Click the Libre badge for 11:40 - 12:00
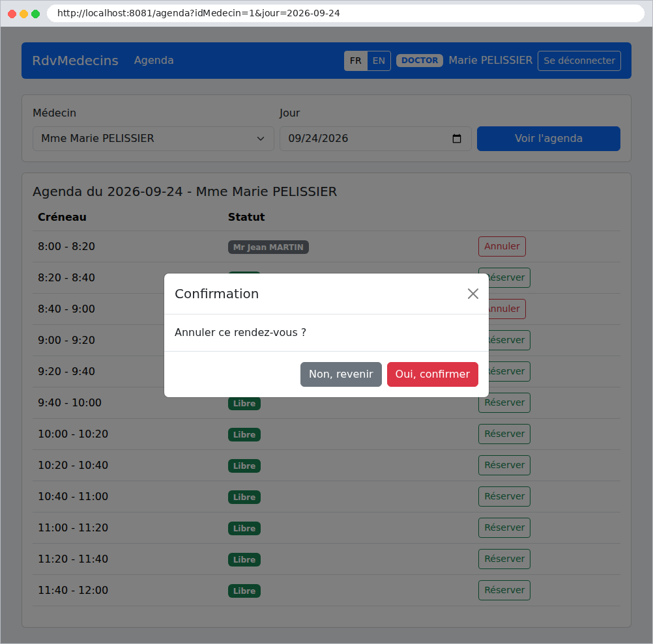This screenshot has width=653, height=644. pos(244,591)
